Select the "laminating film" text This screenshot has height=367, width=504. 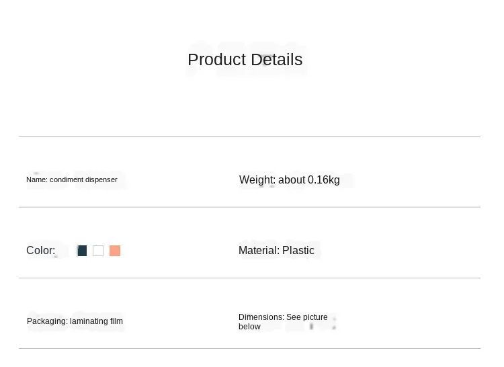click(x=96, y=321)
